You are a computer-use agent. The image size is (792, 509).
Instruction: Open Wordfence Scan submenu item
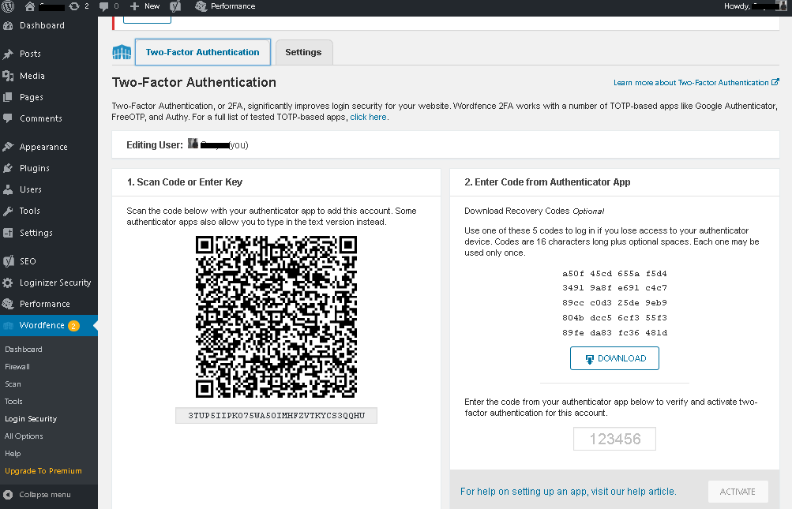pyautogui.click(x=13, y=384)
